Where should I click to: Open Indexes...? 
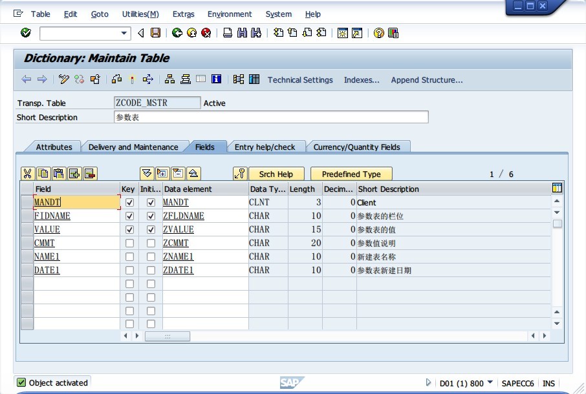pyautogui.click(x=362, y=80)
